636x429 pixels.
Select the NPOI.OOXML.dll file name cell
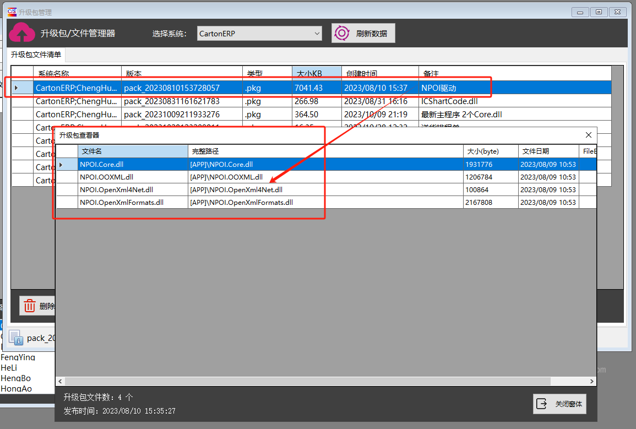pos(133,177)
